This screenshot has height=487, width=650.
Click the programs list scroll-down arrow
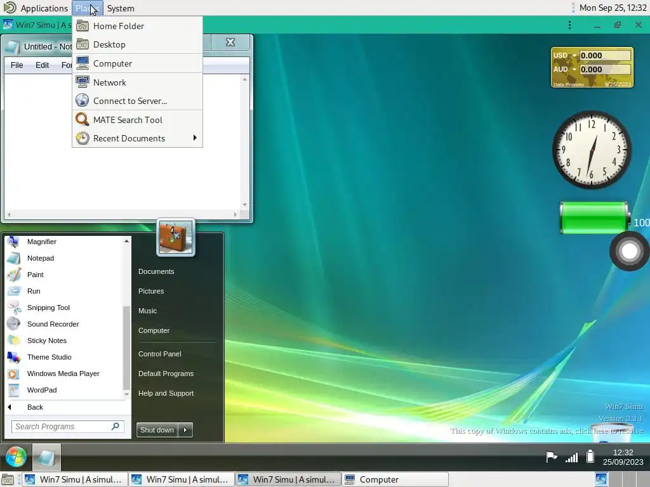click(126, 394)
